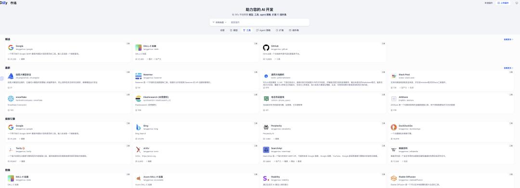Open the Google plugin logo in 精选
Image resolution: width=520 pixels, height=188 pixels.
click(11, 47)
